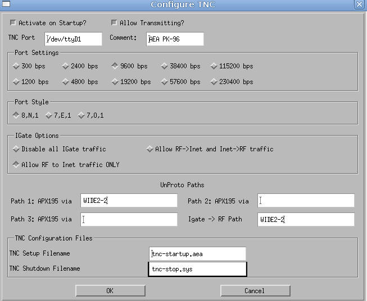Select 19200 bps baud rate
This screenshot has width=367, height=301.
click(115, 82)
